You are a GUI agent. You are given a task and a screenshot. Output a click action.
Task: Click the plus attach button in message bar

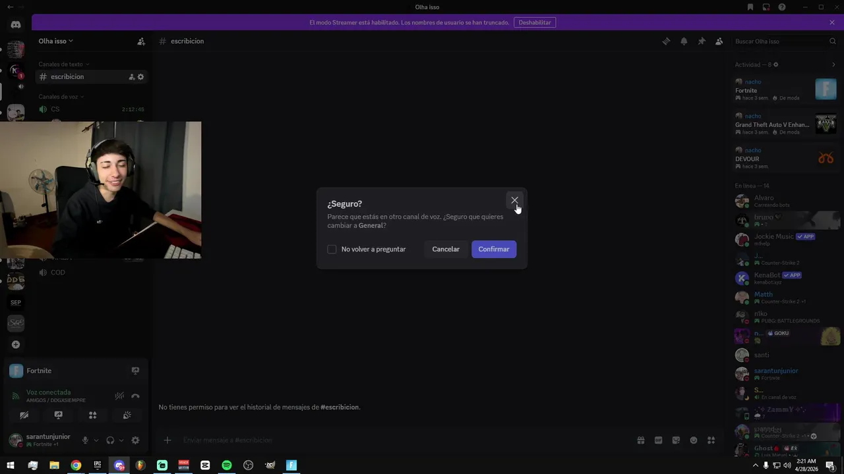[x=167, y=440]
